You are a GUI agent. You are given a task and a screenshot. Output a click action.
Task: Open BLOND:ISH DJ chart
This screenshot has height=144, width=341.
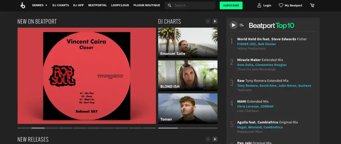[188, 76]
